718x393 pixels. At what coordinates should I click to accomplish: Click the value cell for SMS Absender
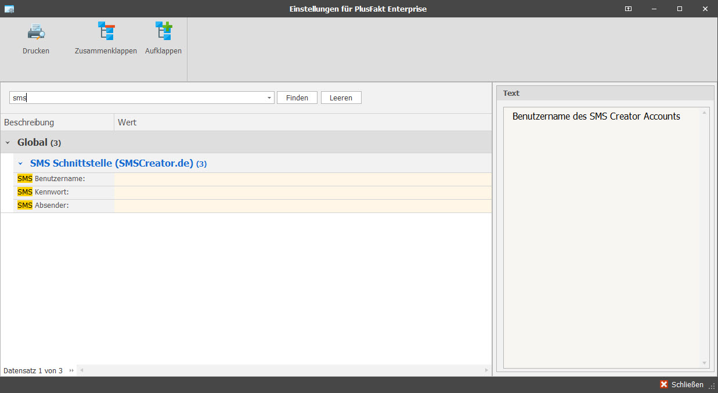303,205
